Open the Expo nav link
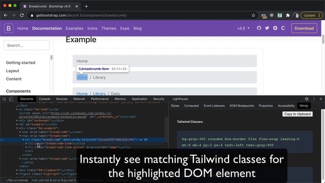 (125, 28)
